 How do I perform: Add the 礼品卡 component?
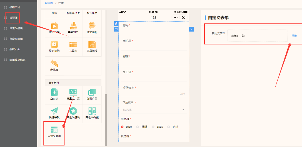click(x=73, y=47)
